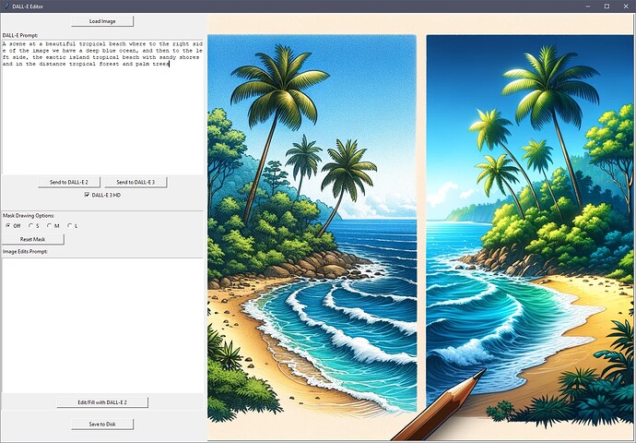This screenshot has height=443, width=636.
Task: Click the Load Image button
Action: [102, 21]
